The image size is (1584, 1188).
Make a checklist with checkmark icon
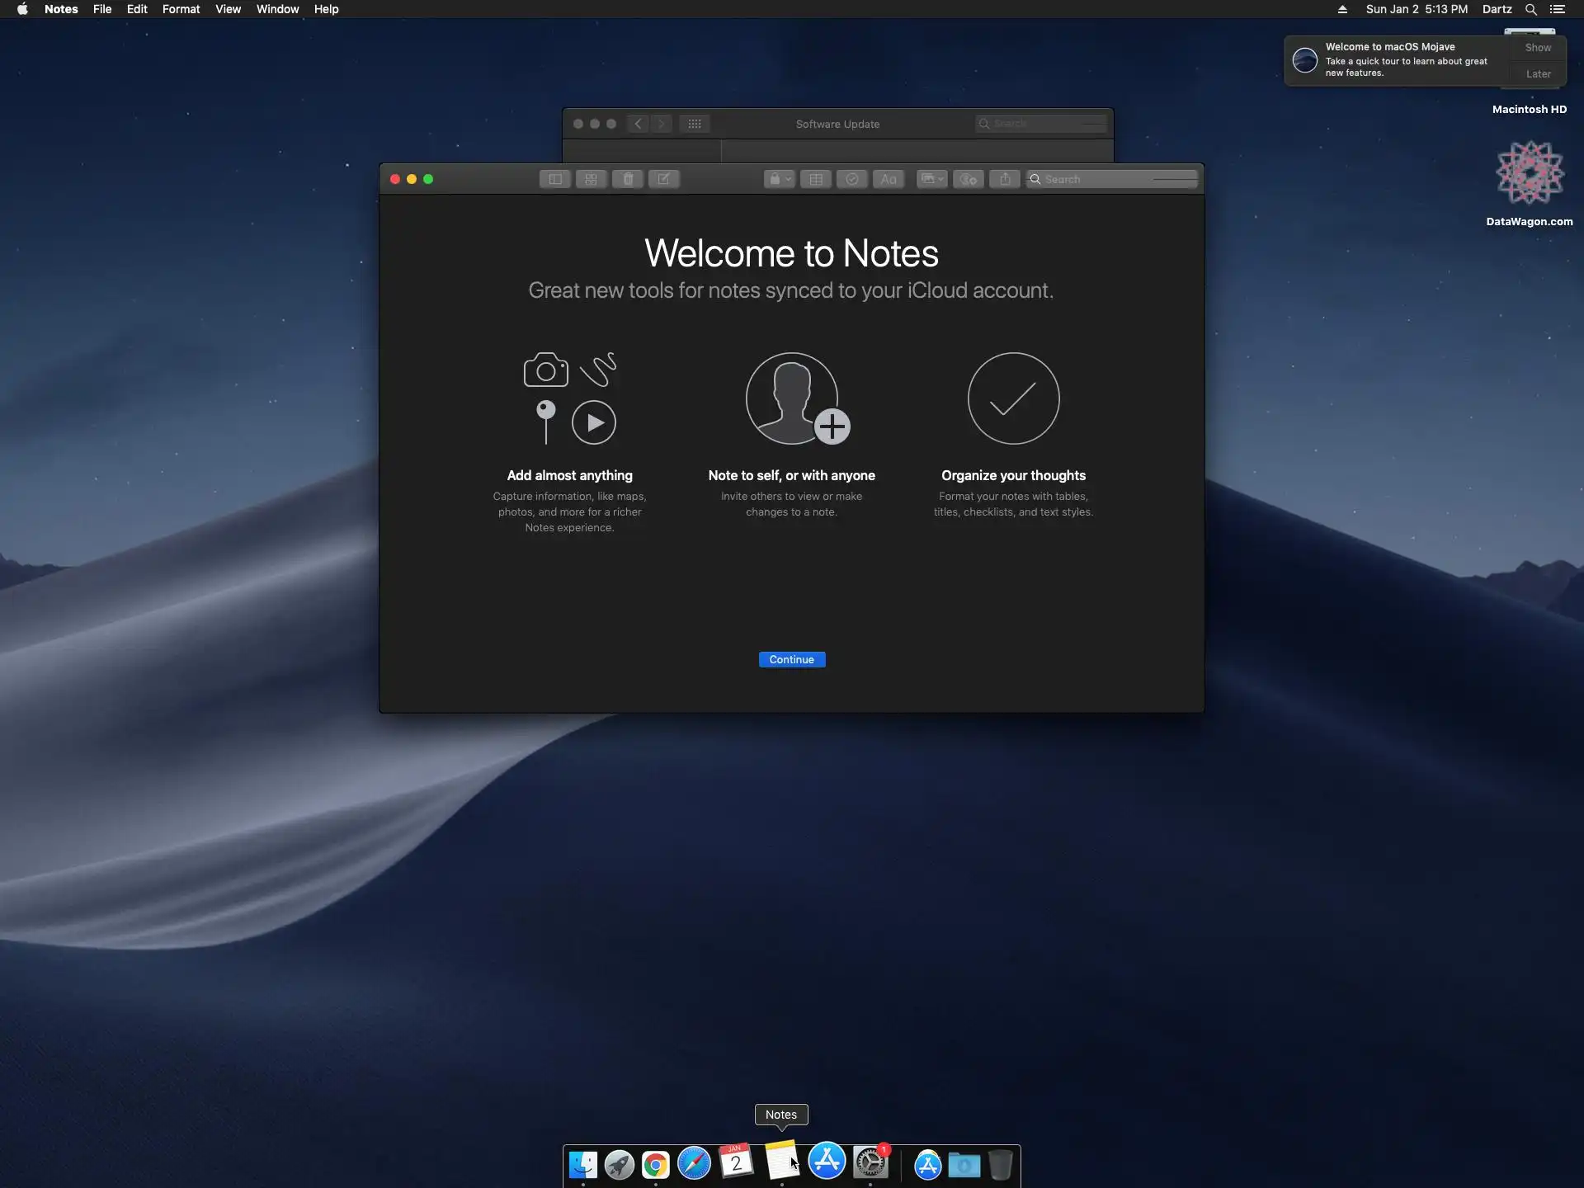pos(852,179)
